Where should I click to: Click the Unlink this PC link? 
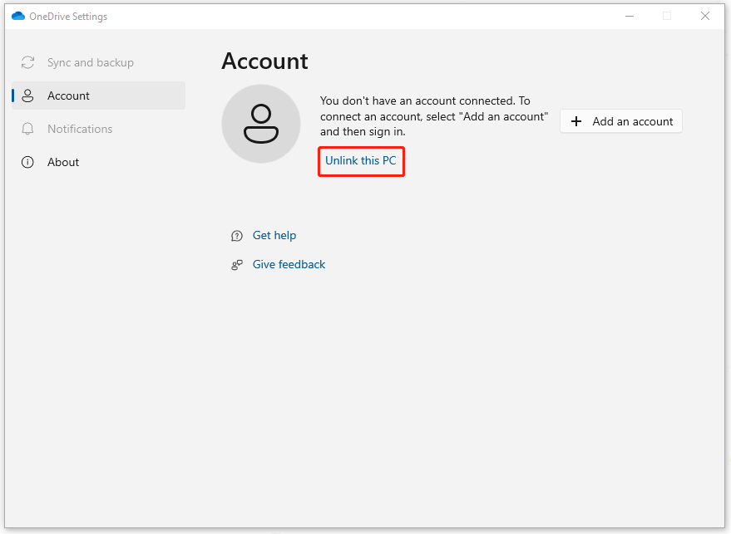tap(361, 161)
